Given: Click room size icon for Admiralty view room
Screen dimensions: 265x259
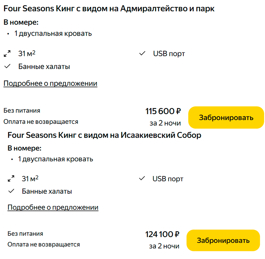Looking at the screenshot, I should 7,54.
